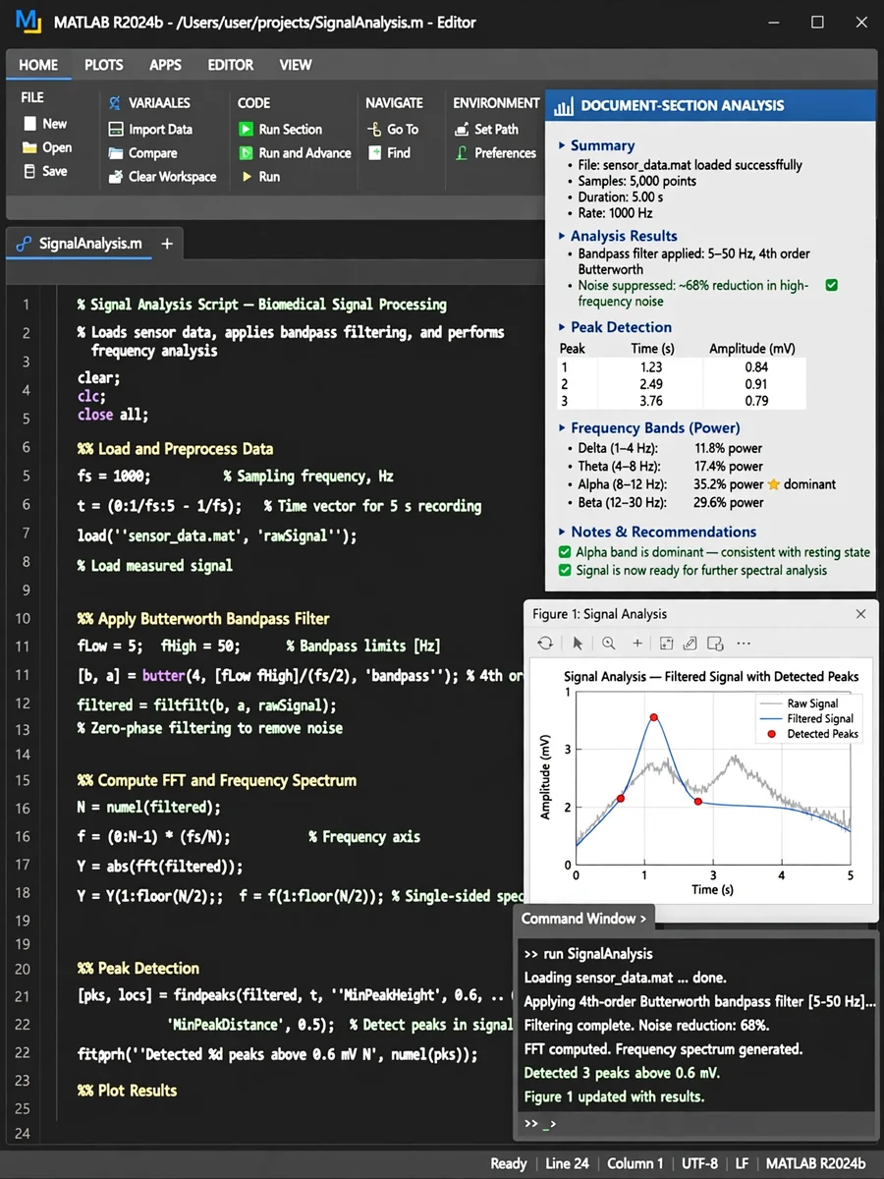Expand the Command Window chevron
The height and width of the screenshot is (1179, 884).
pyautogui.click(x=643, y=919)
